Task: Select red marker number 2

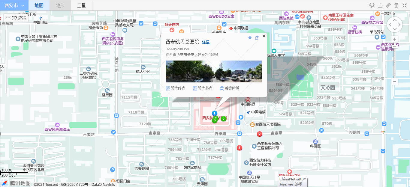Action: click(260, 134)
